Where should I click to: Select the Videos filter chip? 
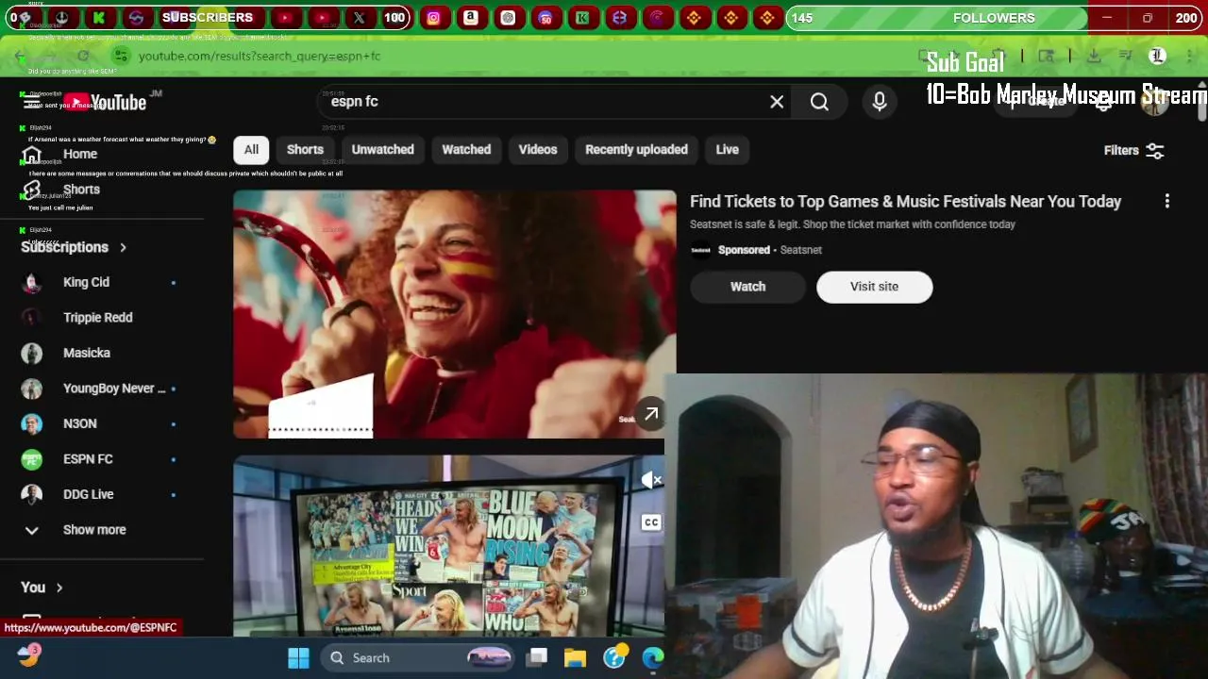pyautogui.click(x=538, y=149)
